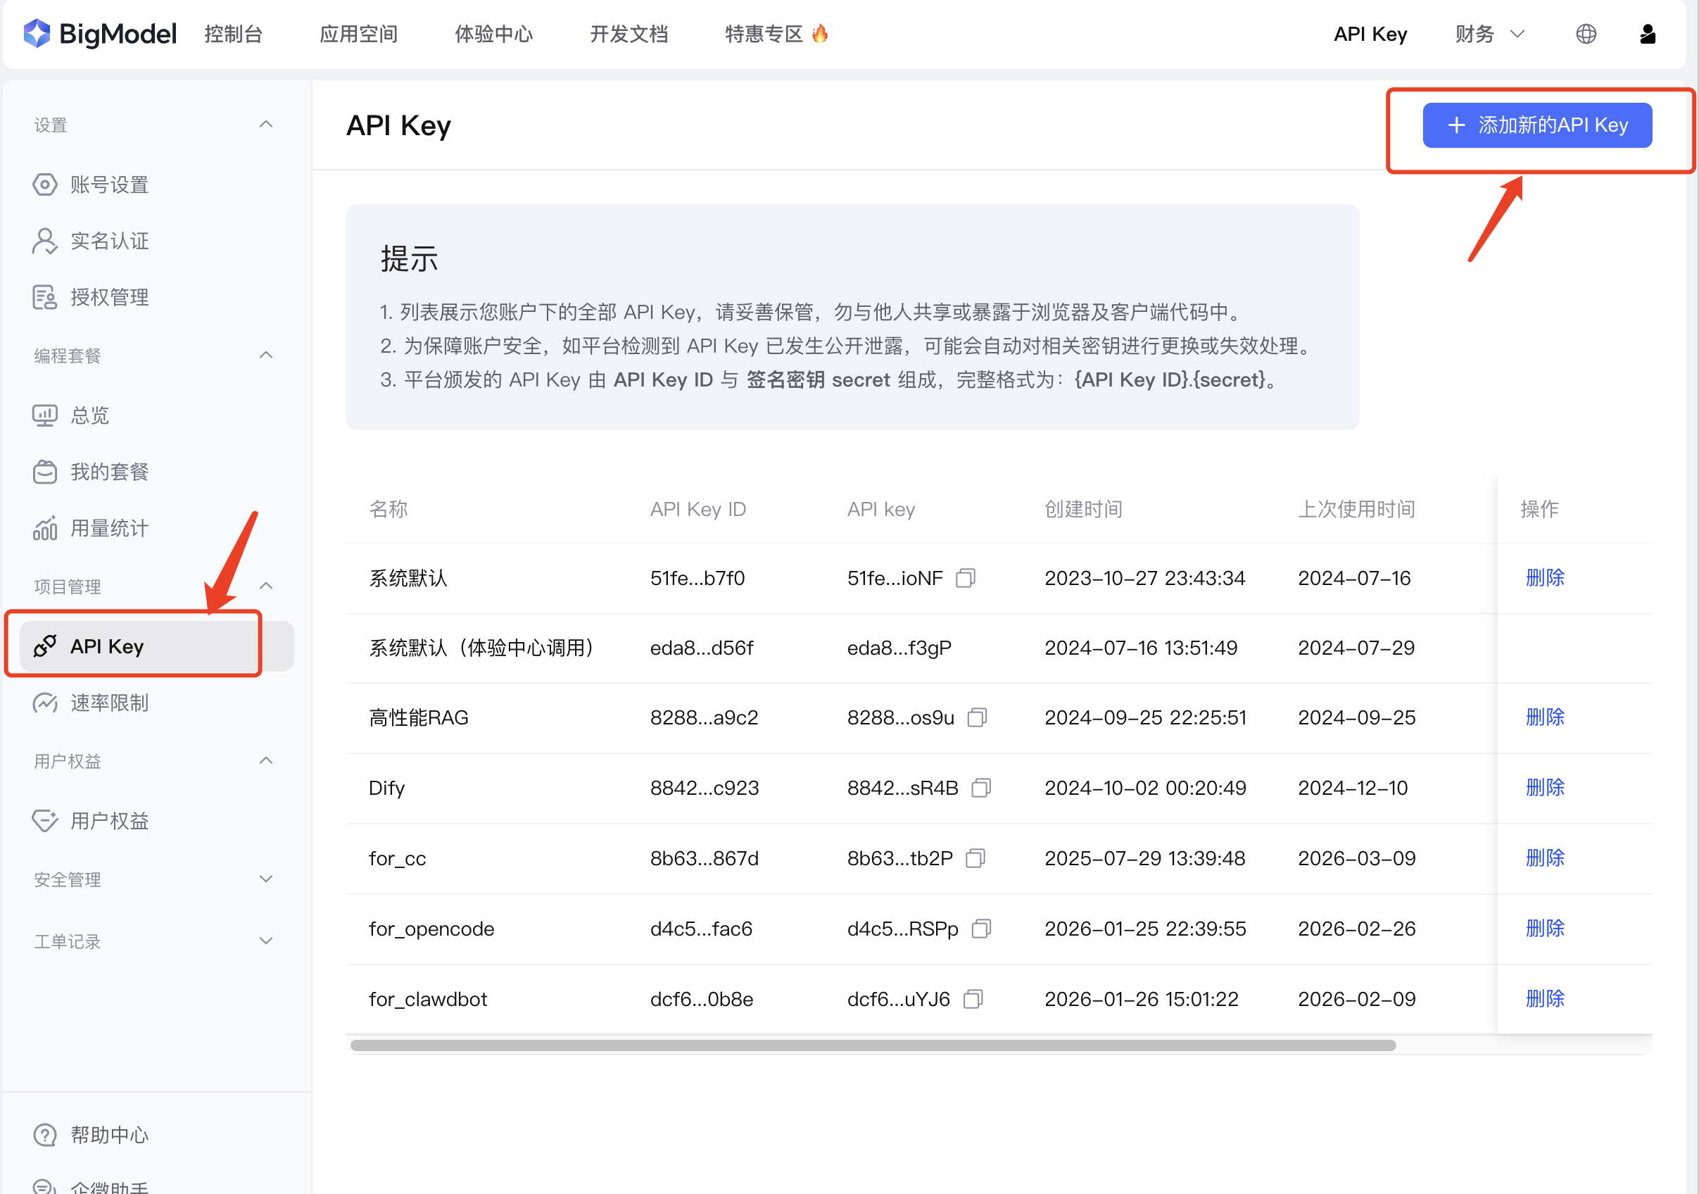Go to 开发文档 in top navigation

629,34
